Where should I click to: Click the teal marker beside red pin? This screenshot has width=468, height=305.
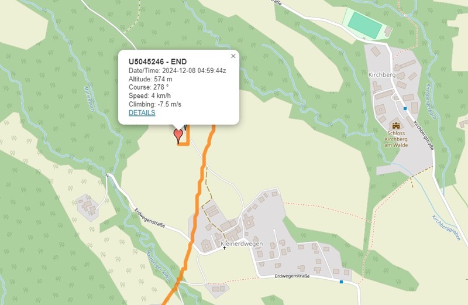pos(185,128)
